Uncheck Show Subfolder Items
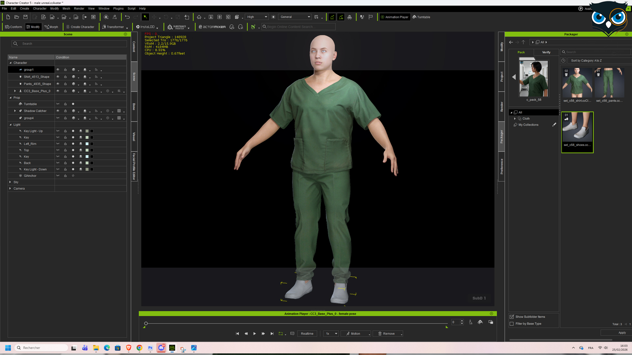 (512, 317)
